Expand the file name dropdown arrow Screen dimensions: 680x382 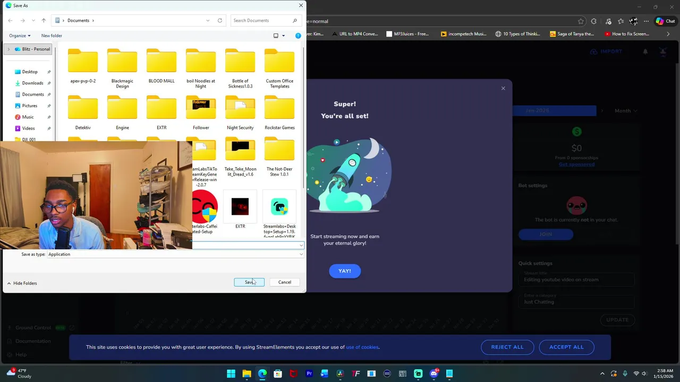click(x=301, y=245)
